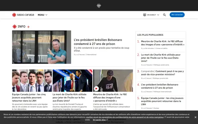Open popular item 4 about Bolsonaro
The width and height of the screenshot is (198, 124).
tap(160, 86)
